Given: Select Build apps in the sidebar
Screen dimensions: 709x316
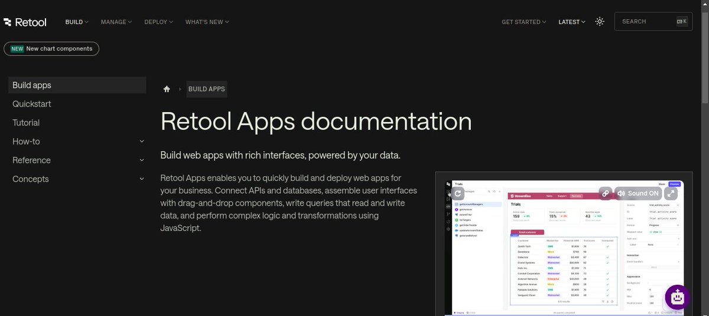Looking at the screenshot, I should 77,85.
